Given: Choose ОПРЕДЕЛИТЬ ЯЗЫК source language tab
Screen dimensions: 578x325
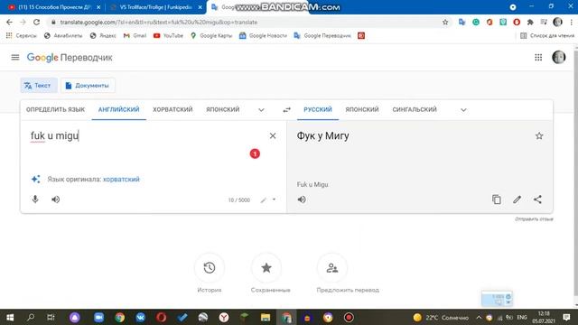Looking at the screenshot, I should click(x=55, y=109).
